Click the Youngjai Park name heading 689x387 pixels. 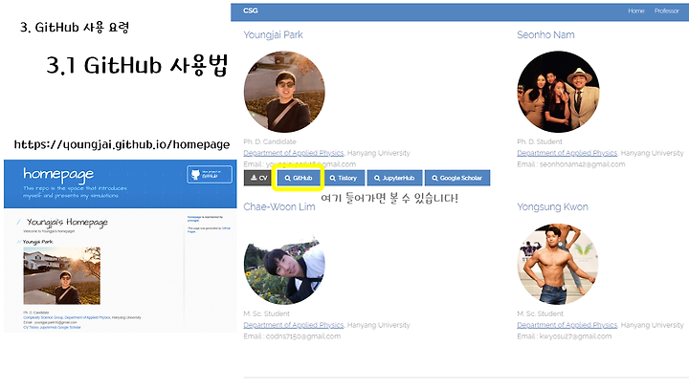click(x=273, y=34)
